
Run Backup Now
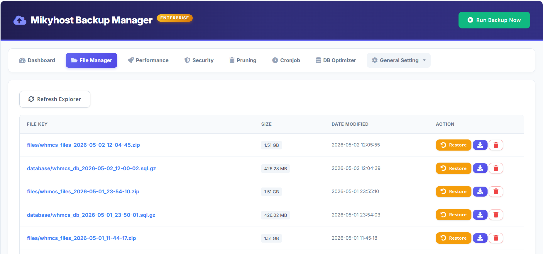(x=494, y=20)
